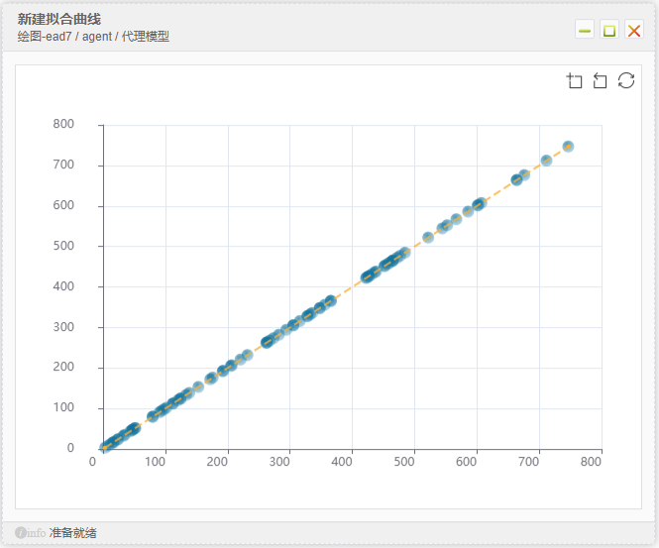The image size is (659, 548).
Task: Click the x-axis label 400
Action: (x=342, y=462)
